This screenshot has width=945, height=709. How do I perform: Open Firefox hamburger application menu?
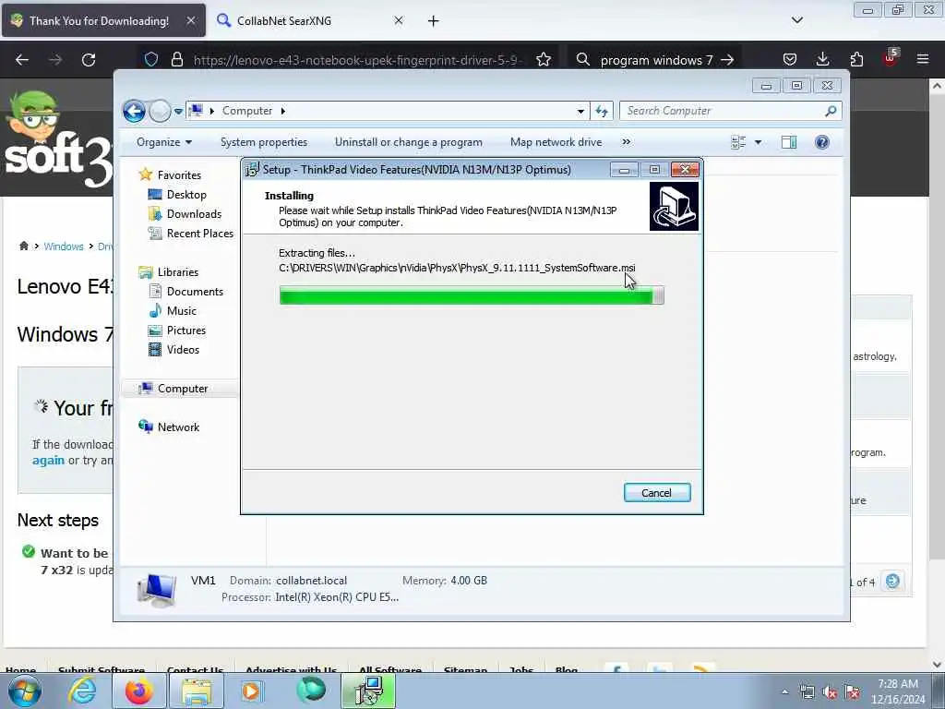pyautogui.click(x=923, y=59)
